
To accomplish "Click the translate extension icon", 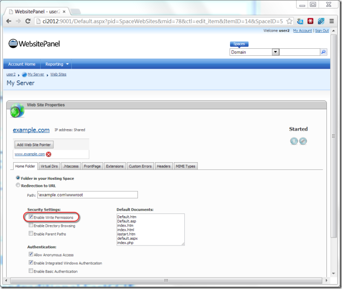I will pos(300,21).
